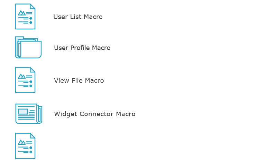The image size is (259, 163).
Task: Click the unlabeled document icon below Widget Connector
Action: coord(25,146)
